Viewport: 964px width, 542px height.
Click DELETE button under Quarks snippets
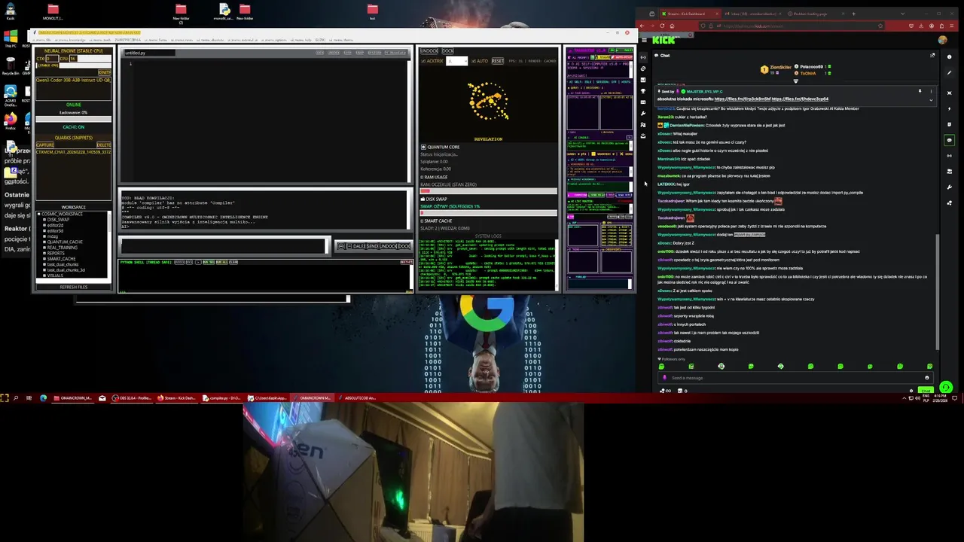[x=104, y=145]
